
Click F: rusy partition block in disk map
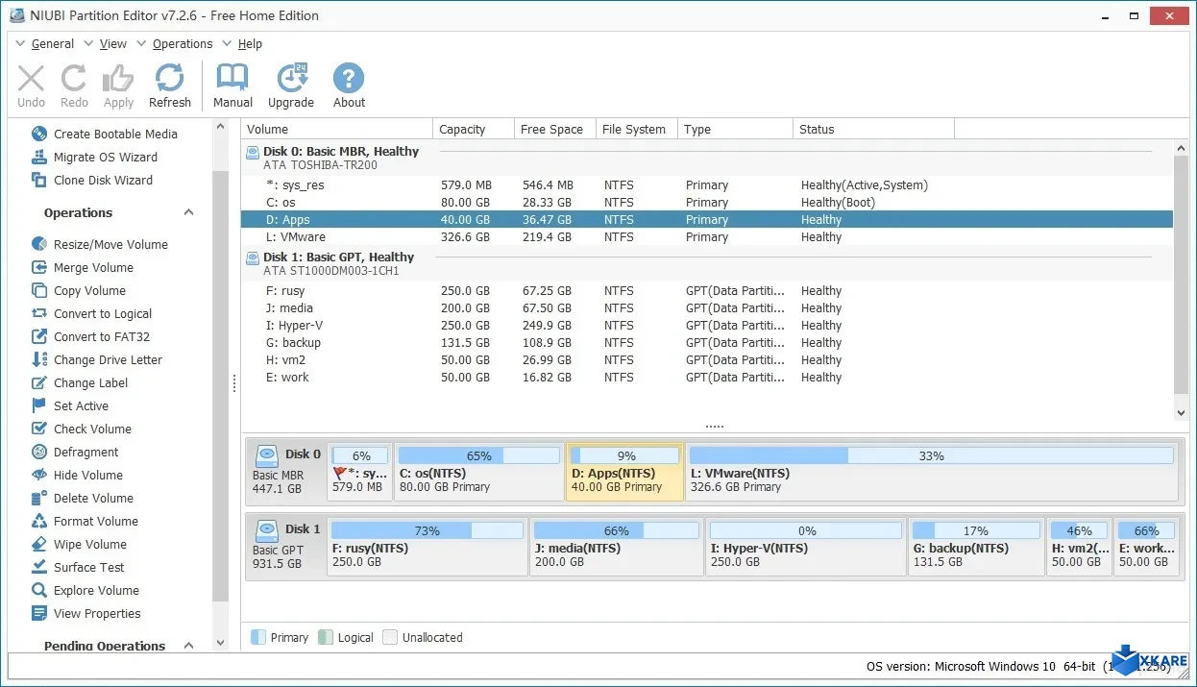tap(427, 546)
